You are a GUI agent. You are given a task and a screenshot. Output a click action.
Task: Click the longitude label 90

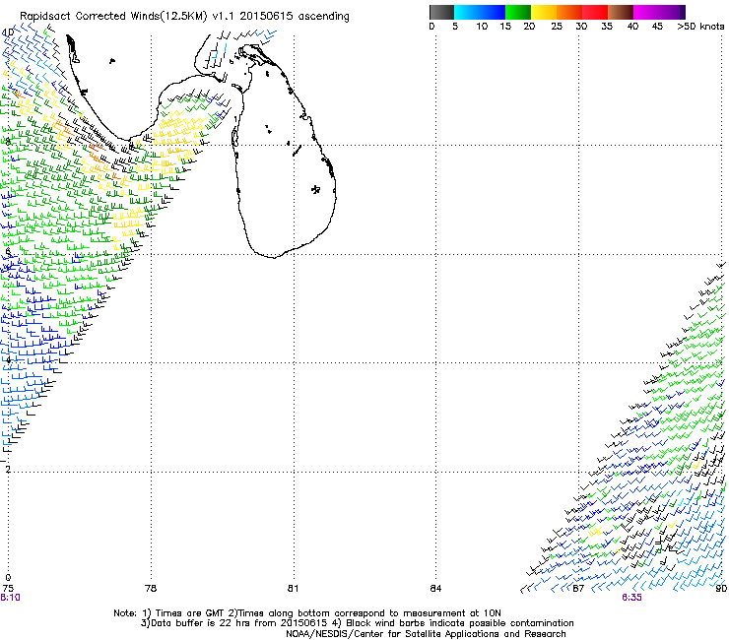(721, 589)
